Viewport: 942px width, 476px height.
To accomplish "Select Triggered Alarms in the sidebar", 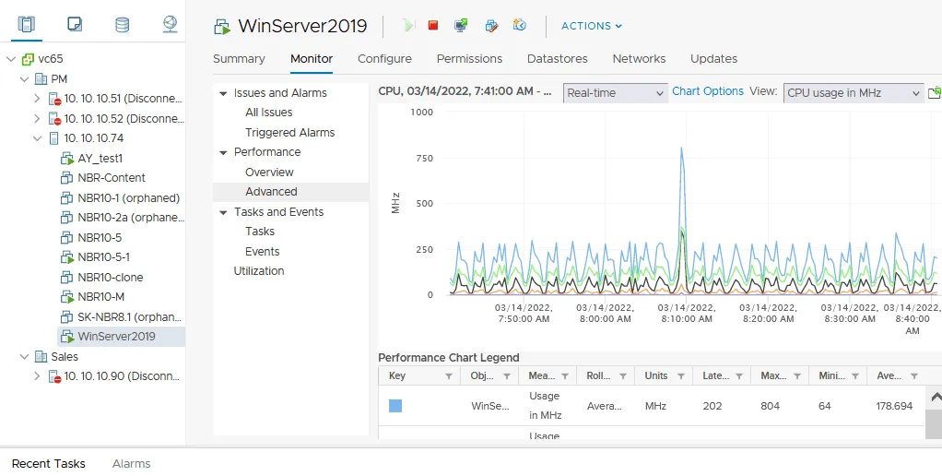I will [x=289, y=133].
